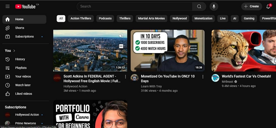Open Watch later list
Screen dimensions: 276x128
click(24, 85)
